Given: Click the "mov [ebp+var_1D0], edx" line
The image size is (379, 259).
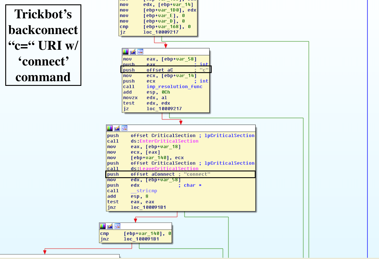Looking at the screenshot, I should (158, 10).
